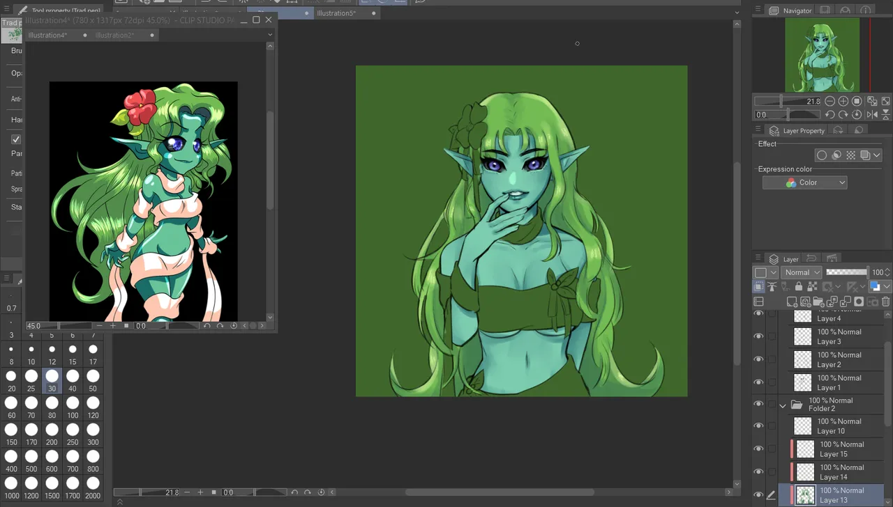Hide Layer 1 using its eye icon
Screen dimensions: 893x507
[x=758, y=382]
